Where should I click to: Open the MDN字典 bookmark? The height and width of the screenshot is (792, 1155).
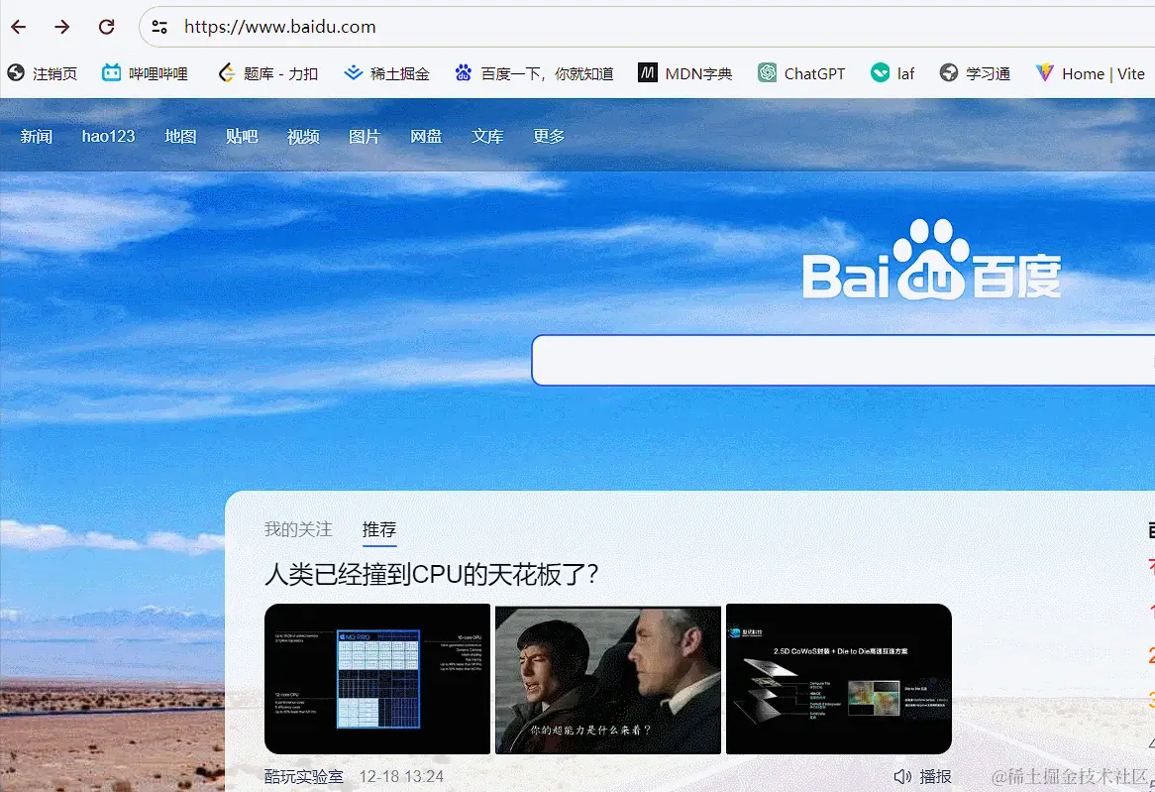pyautogui.click(x=685, y=73)
